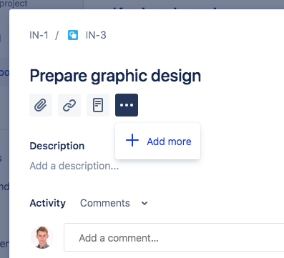This screenshot has height=258, width=284.
Task: Click the Add a description field
Action: [74, 166]
